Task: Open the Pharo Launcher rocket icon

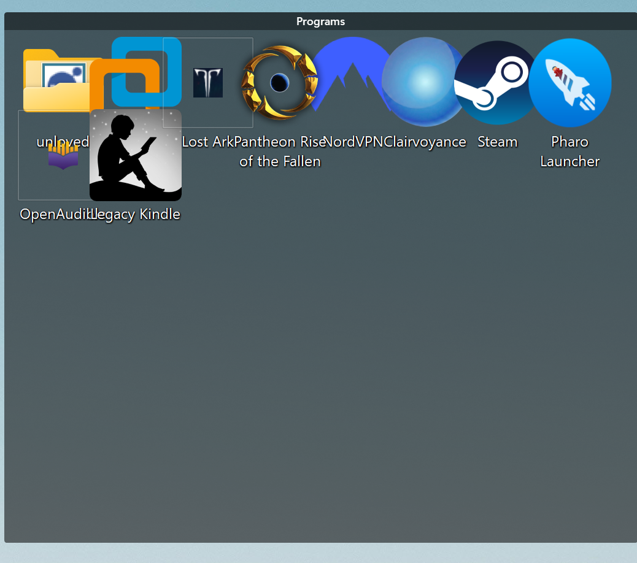Action: tap(569, 83)
